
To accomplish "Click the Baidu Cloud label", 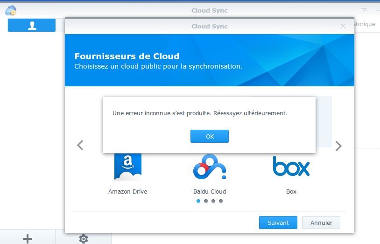I will click(x=210, y=192).
